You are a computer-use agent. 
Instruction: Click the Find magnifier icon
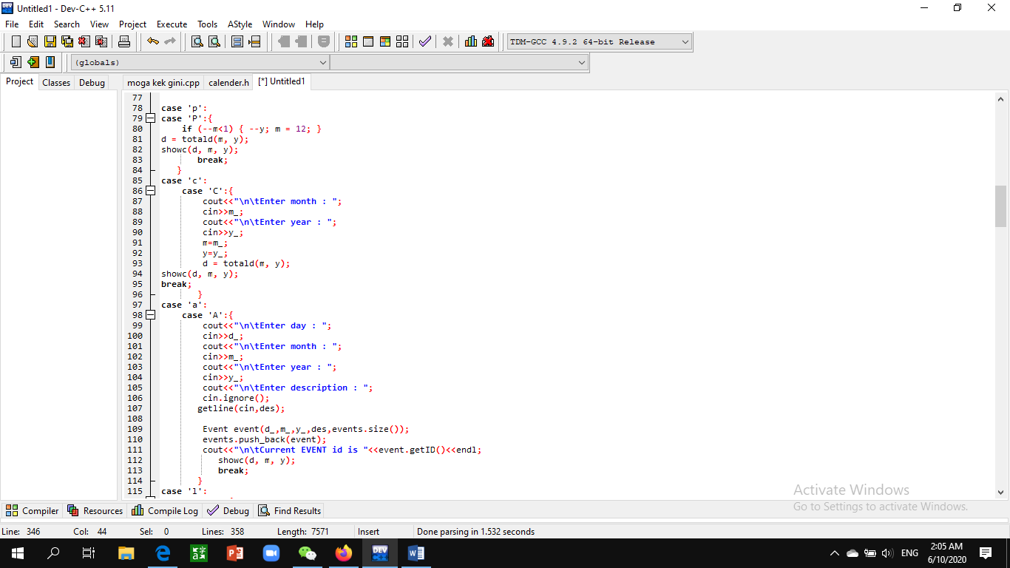[x=197, y=41]
